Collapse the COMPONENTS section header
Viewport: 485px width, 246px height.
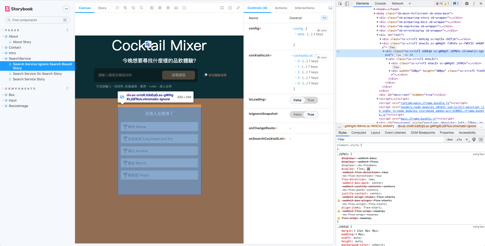pyautogui.click(x=20, y=89)
